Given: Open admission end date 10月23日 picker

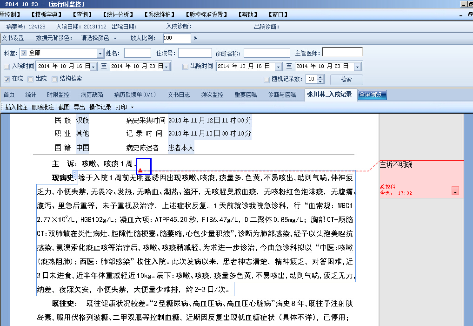Looking at the screenshot, I should coord(166,67).
